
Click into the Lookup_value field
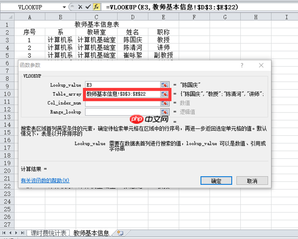tap(123, 85)
